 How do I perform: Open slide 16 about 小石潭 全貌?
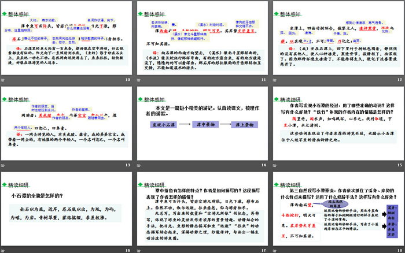click(x=67, y=213)
